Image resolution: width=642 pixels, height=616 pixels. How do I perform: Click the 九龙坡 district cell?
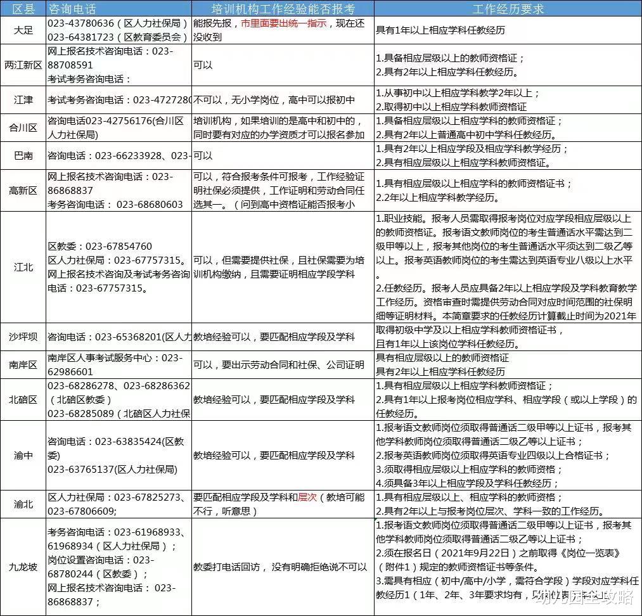click(23, 567)
